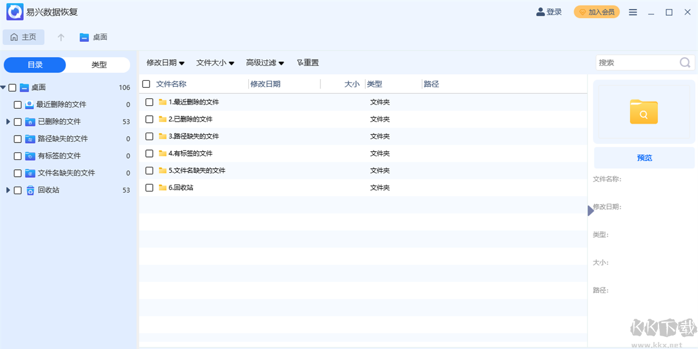
Task: Switch to the 类型 tab
Action: click(x=98, y=65)
